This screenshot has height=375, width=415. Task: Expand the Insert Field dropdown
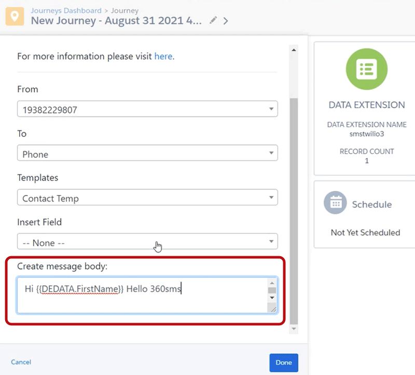click(x=147, y=242)
